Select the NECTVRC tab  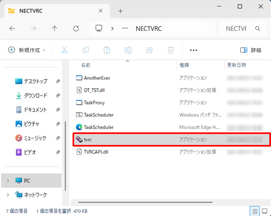[x=56, y=11]
